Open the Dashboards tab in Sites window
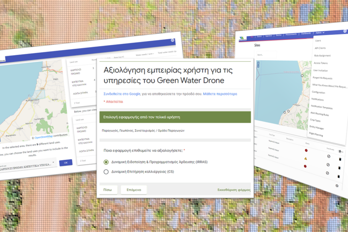 [x=306, y=34]
